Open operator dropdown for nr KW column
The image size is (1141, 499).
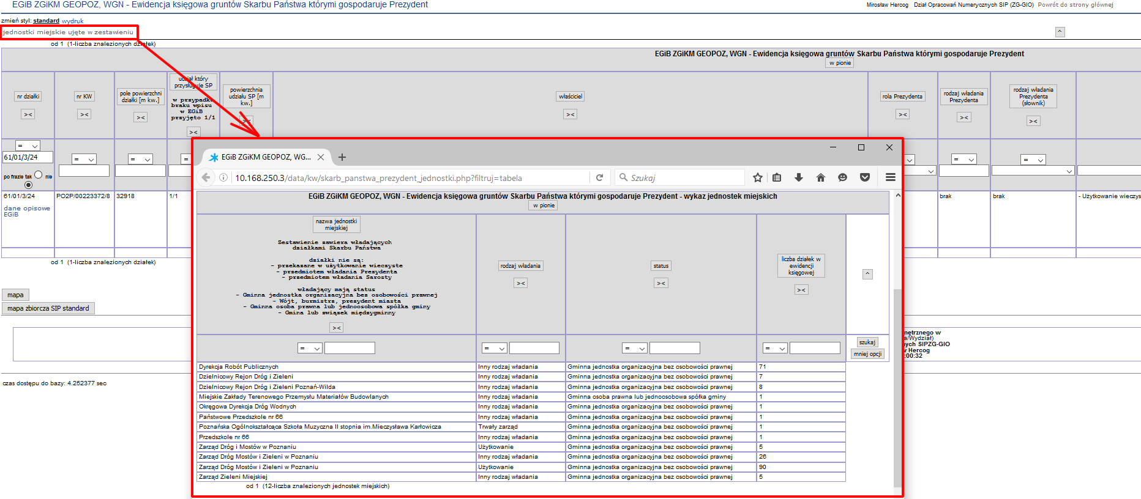tap(84, 160)
